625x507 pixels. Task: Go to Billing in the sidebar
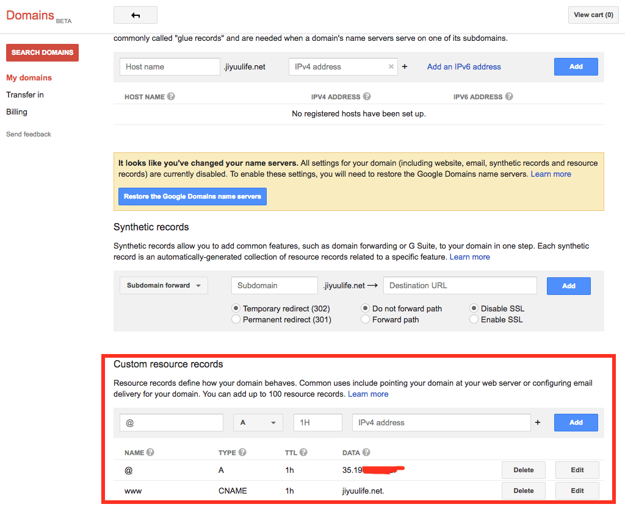click(16, 112)
